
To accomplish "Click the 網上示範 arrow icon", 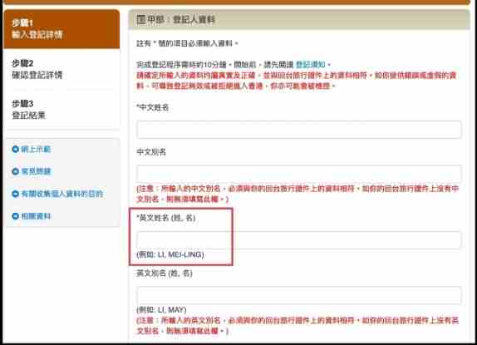I will click(x=15, y=149).
